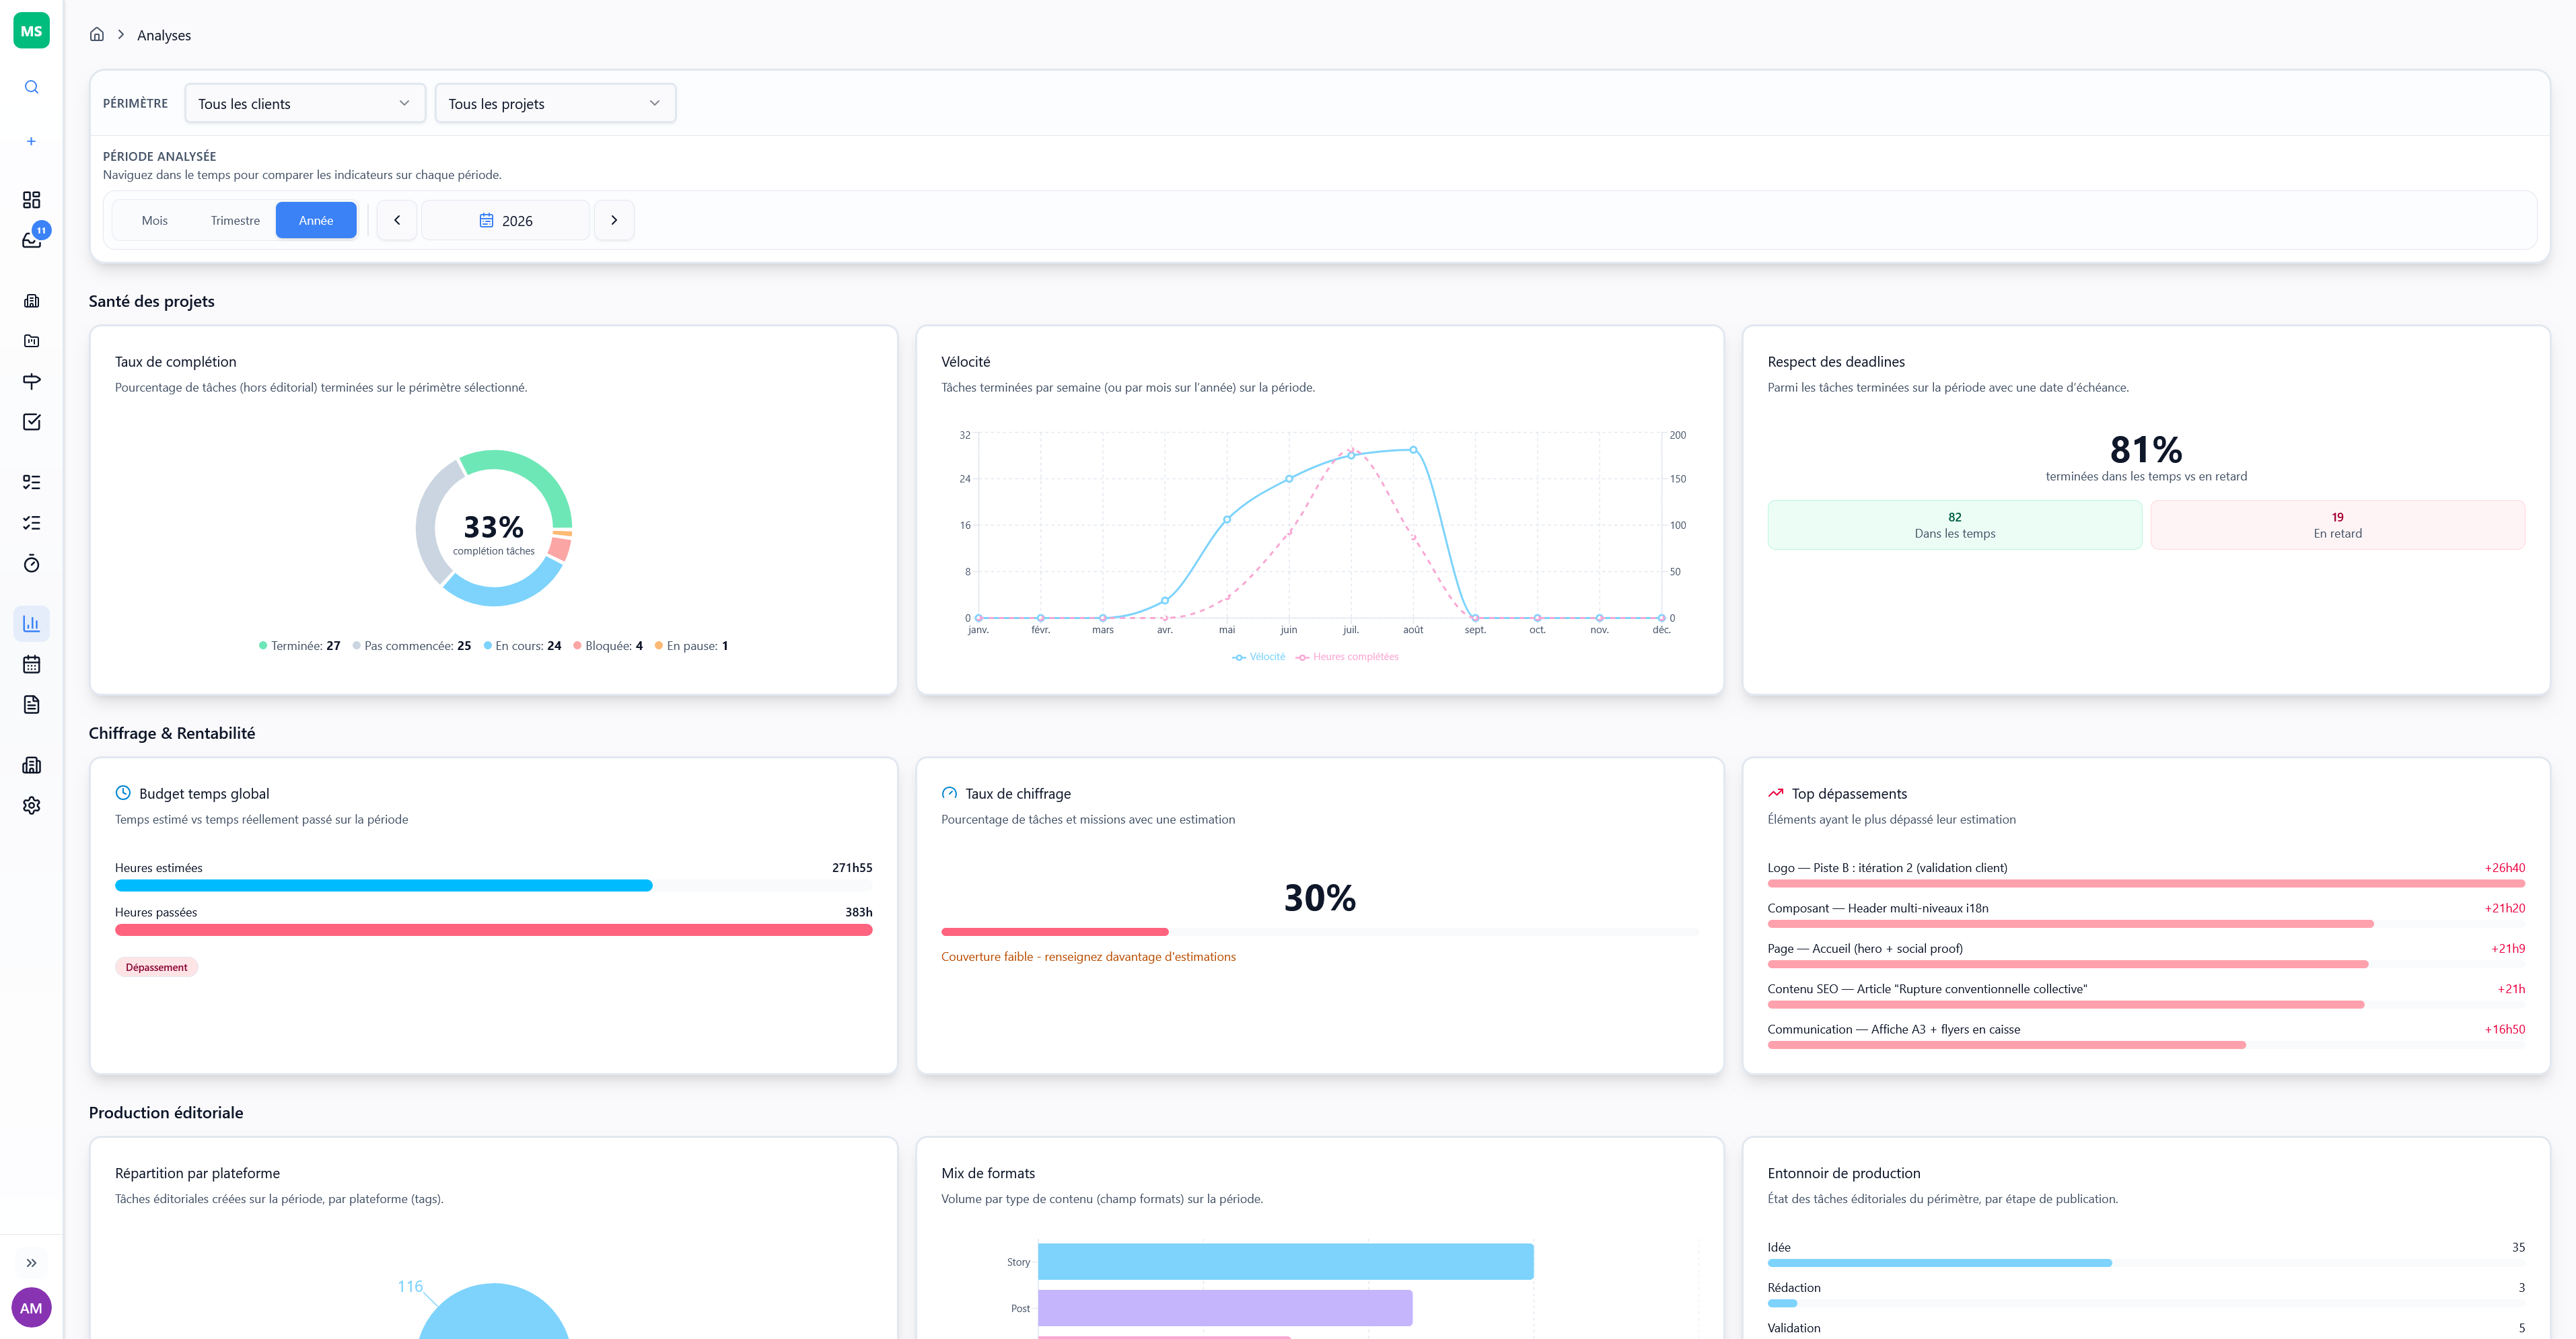Click the clock icon beside Budget temps global

pos(123,793)
